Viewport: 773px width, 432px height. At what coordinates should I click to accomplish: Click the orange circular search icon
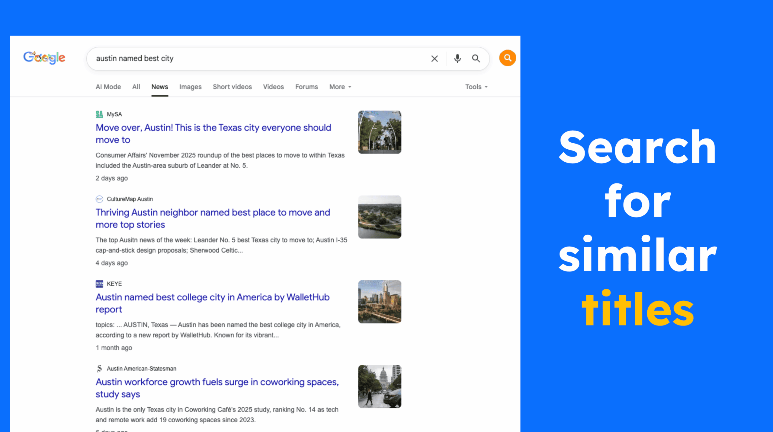coord(507,58)
